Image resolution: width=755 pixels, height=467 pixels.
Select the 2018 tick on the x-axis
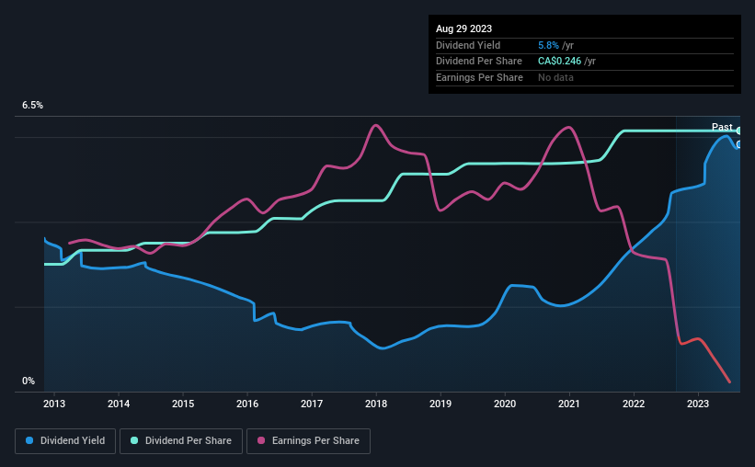pyautogui.click(x=376, y=404)
